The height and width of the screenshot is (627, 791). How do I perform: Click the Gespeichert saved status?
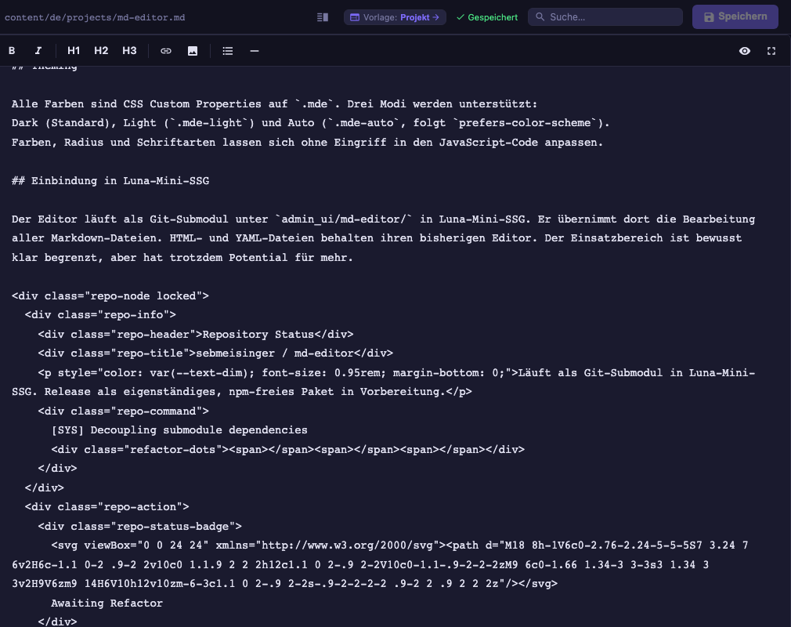pos(487,17)
